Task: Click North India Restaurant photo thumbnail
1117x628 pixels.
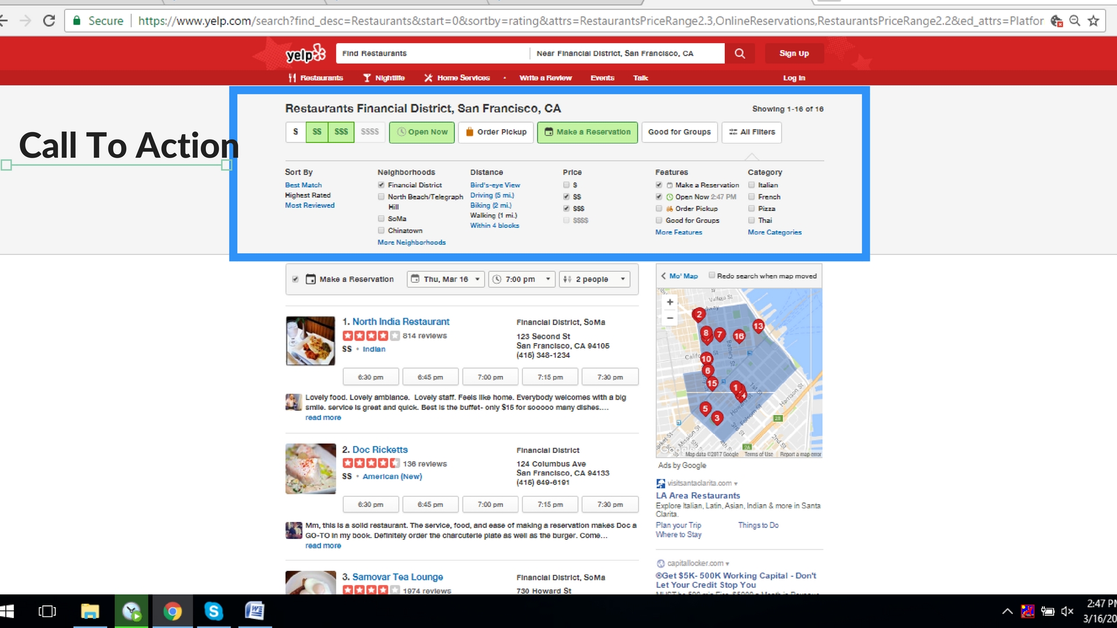Action: click(311, 341)
